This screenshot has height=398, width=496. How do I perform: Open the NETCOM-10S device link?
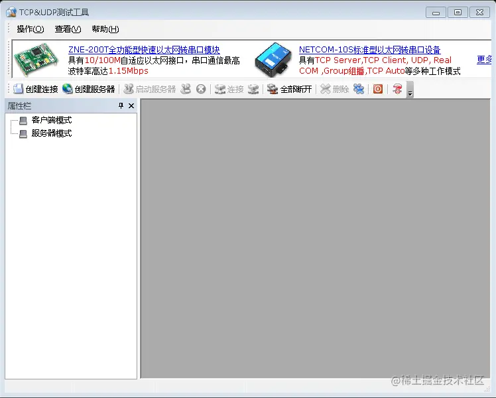pyautogui.click(x=370, y=50)
